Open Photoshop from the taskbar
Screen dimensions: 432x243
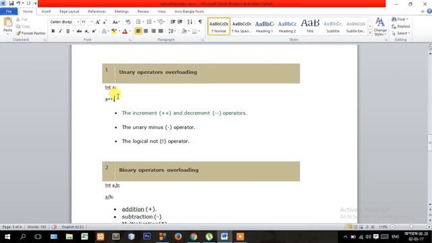(x=147, y=236)
